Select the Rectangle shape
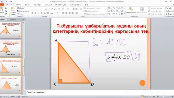This screenshot has width=174, height=98. coord(117,8)
